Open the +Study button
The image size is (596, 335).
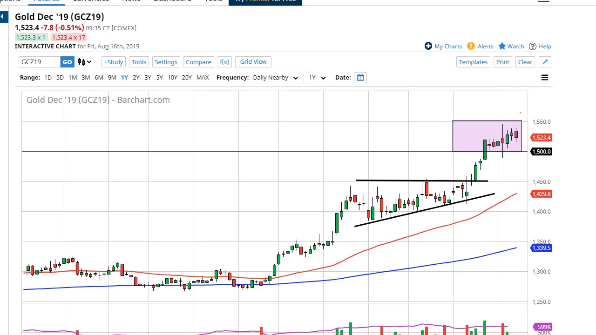(x=114, y=62)
